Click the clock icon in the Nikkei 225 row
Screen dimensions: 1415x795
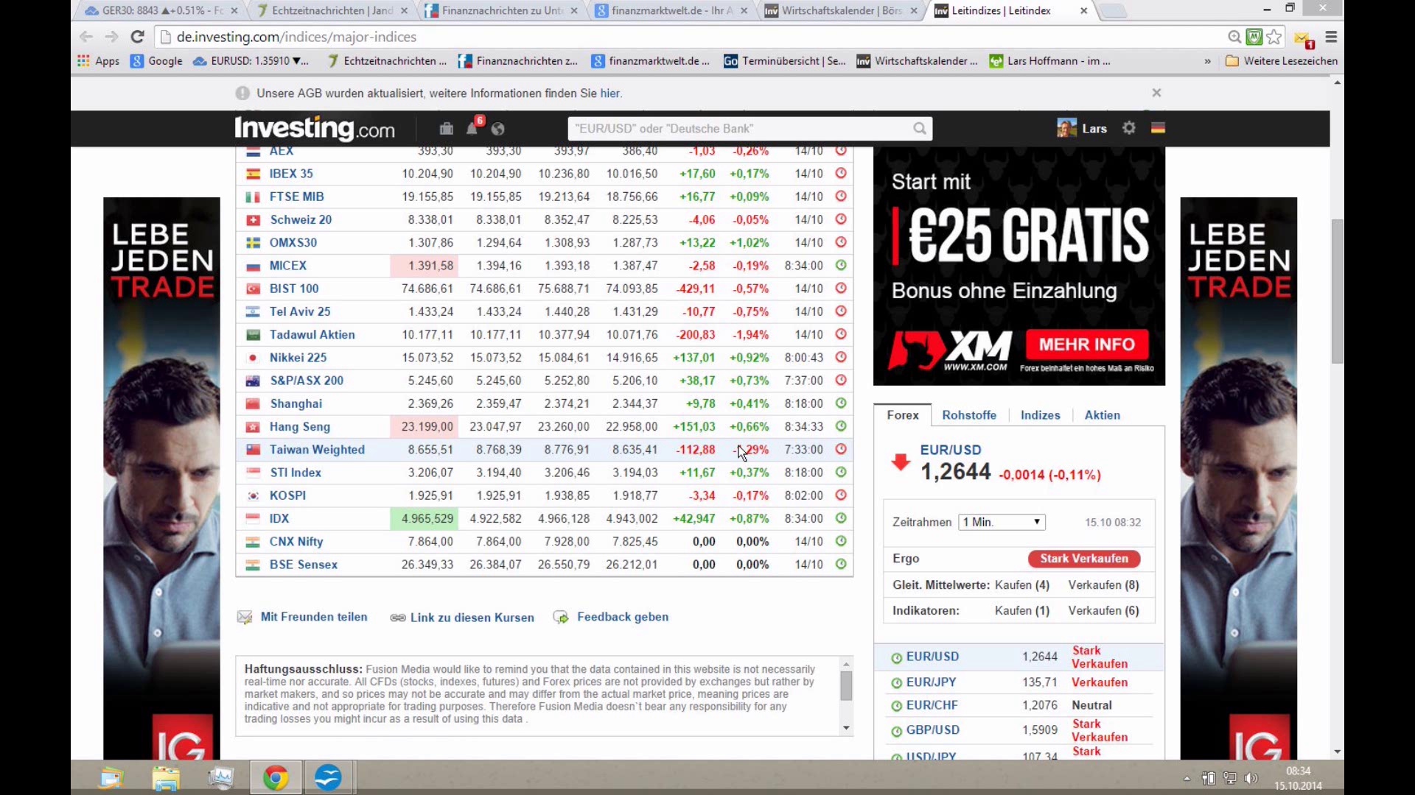click(841, 357)
